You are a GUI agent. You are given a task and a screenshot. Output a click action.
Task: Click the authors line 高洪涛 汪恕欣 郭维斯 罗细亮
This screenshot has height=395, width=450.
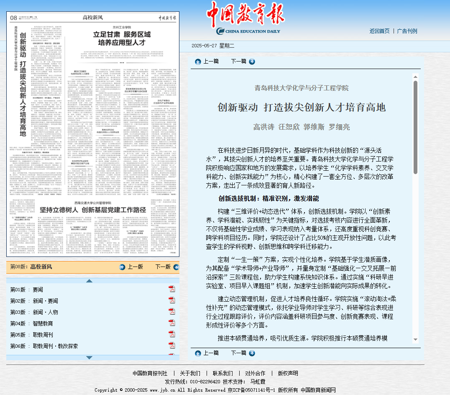pos(302,127)
